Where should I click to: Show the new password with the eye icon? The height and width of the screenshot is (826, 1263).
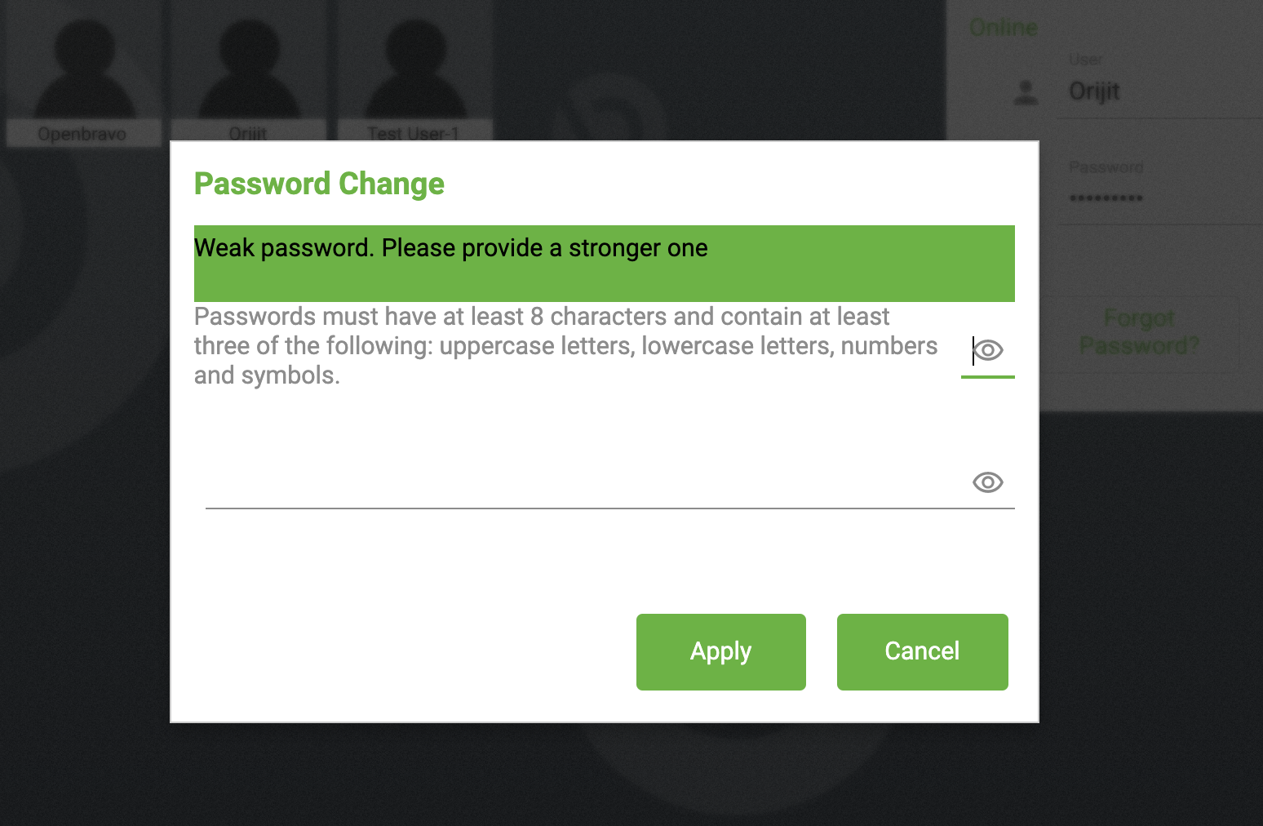click(988, 350)
